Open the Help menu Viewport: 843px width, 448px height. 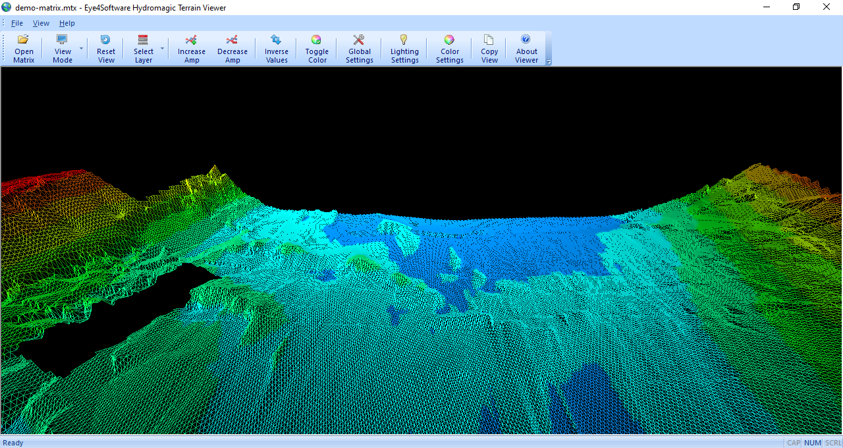point(67,22)
